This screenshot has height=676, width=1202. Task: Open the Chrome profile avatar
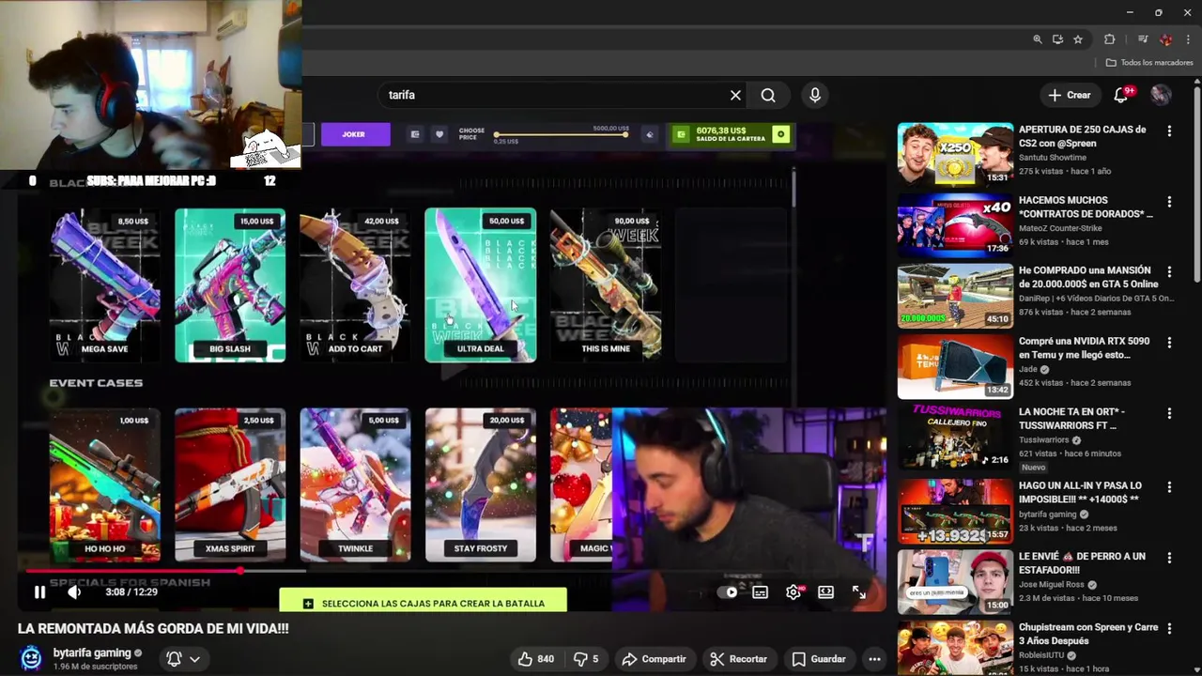click(1166, 39)
